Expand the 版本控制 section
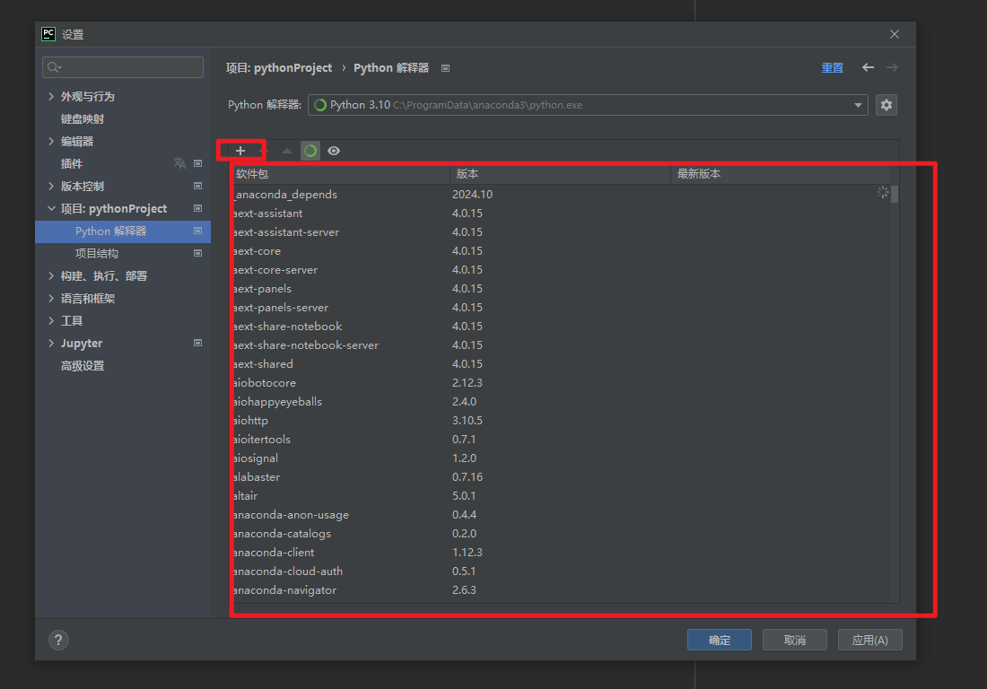 tap(51, 187)
